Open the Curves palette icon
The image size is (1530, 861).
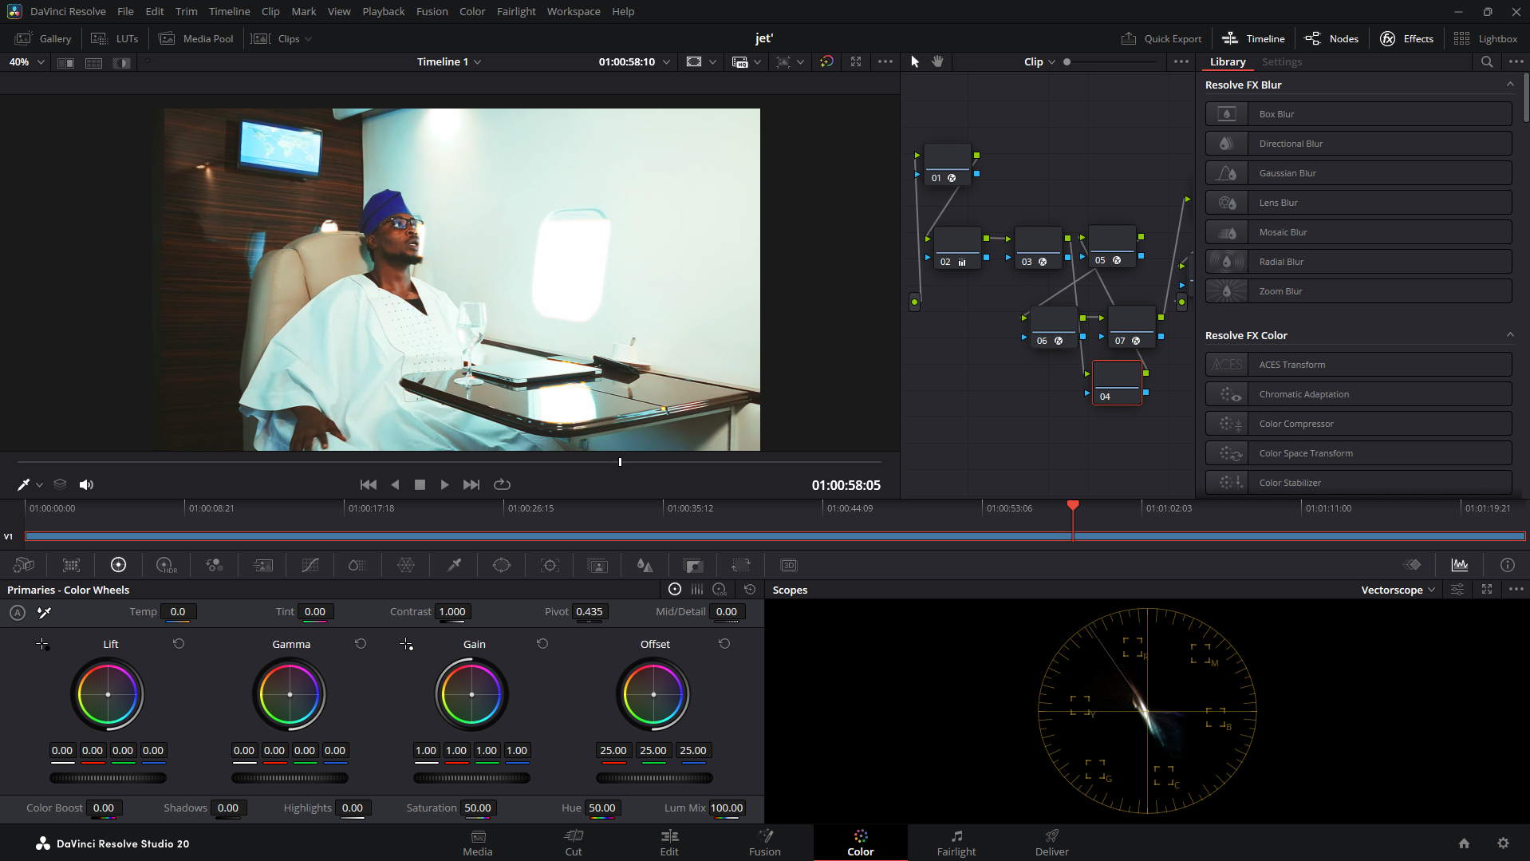(310, 565)
